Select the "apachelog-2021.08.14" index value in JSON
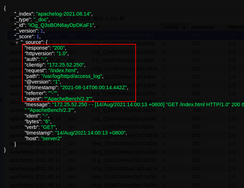Screen dimensions: 244x188 [64, 14]
